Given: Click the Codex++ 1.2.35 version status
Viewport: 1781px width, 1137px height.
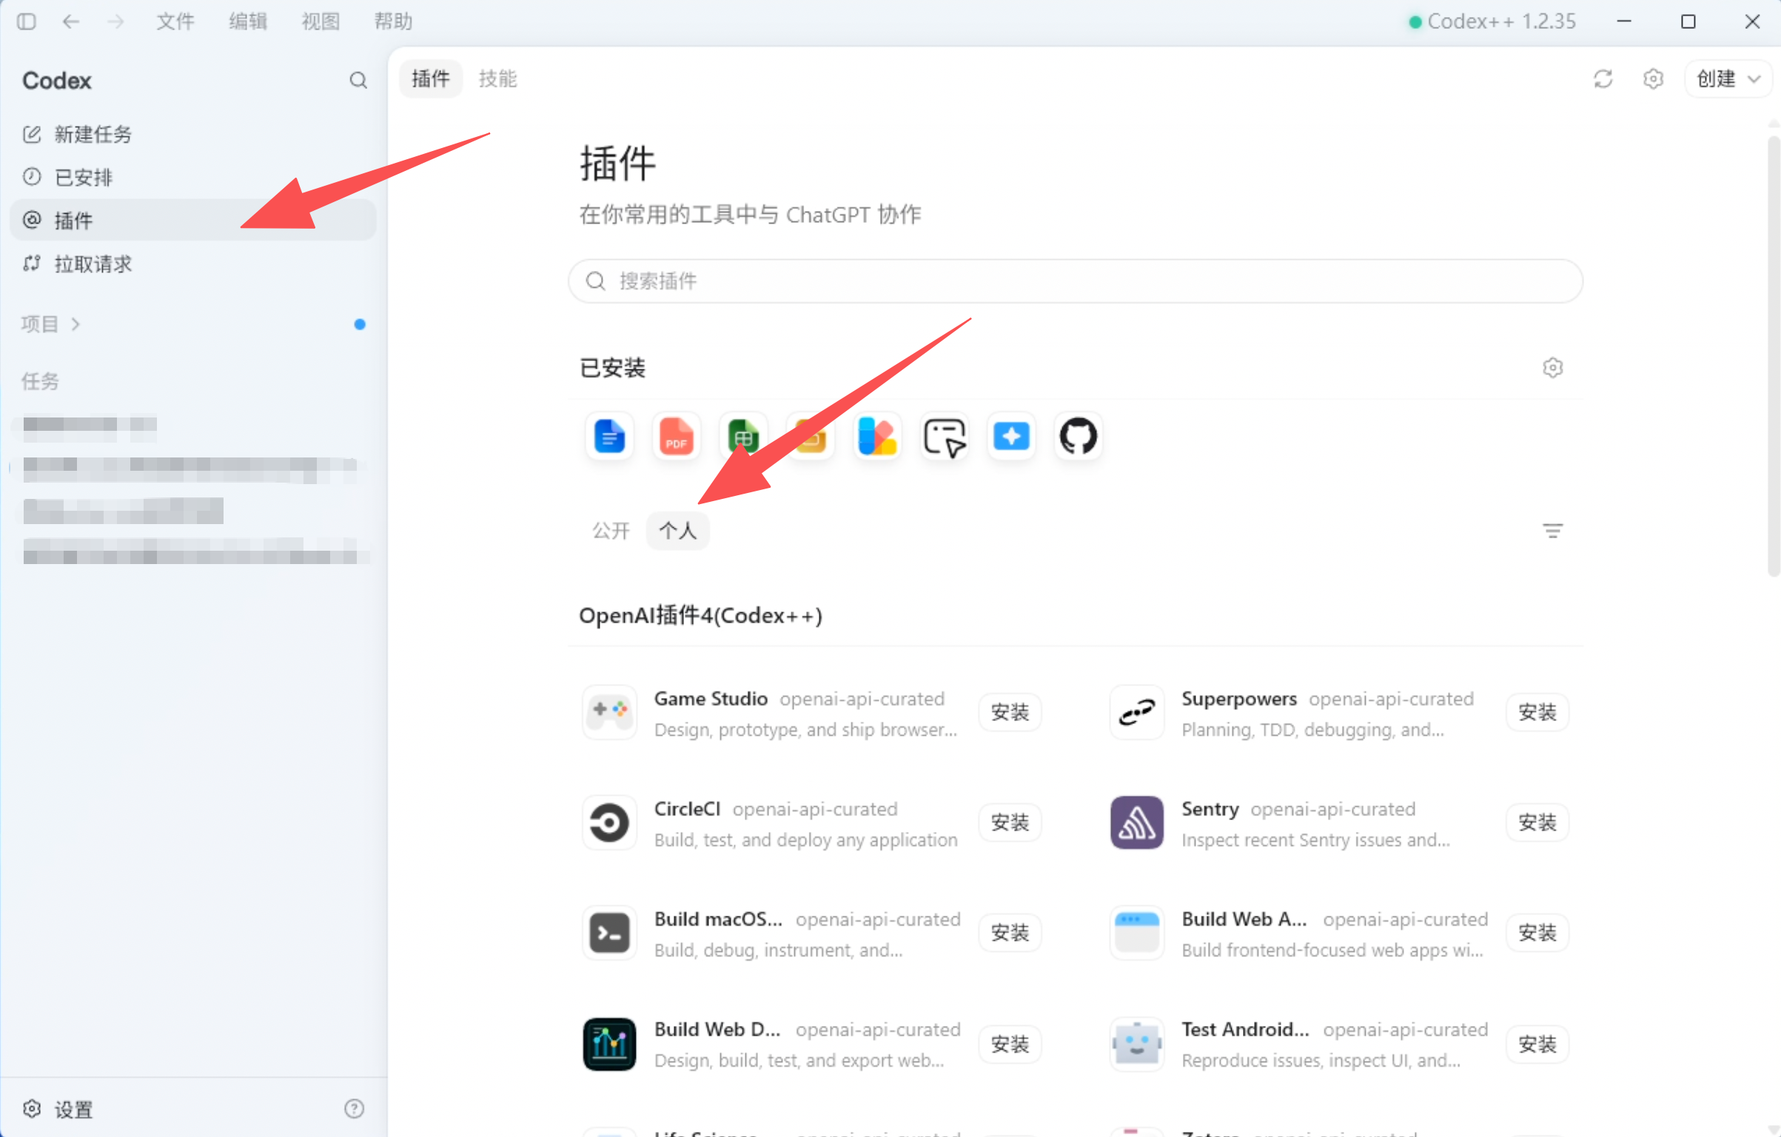Looking at the screenshot, I should [x=1492, y=21].
